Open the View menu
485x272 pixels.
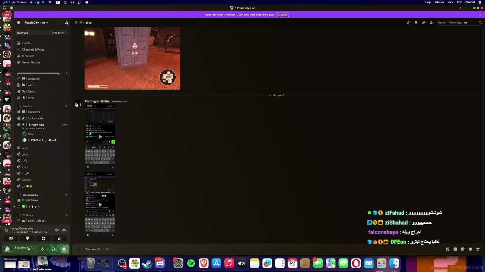pyautogui.click(x=451, y=2)
